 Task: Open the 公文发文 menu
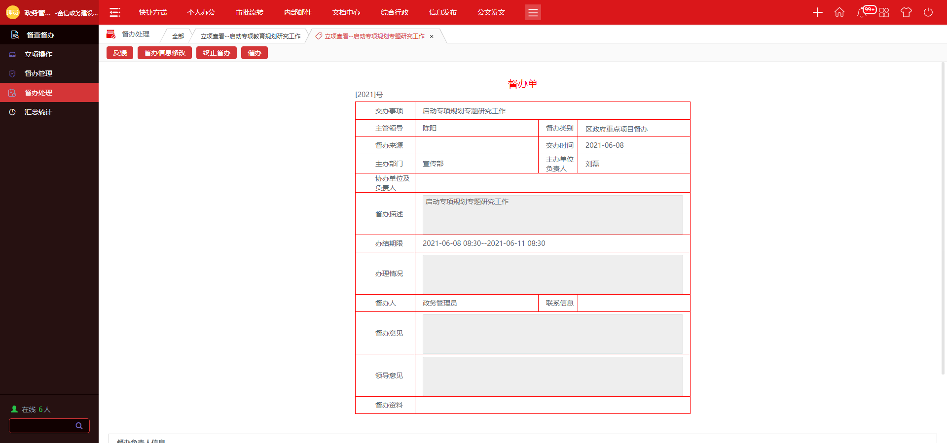(x=491, y=12)
